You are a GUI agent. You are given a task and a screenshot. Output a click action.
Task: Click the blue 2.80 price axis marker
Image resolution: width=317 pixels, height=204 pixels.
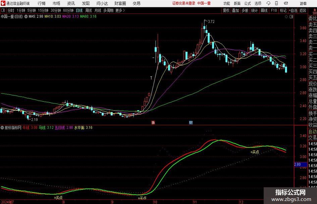300,164
